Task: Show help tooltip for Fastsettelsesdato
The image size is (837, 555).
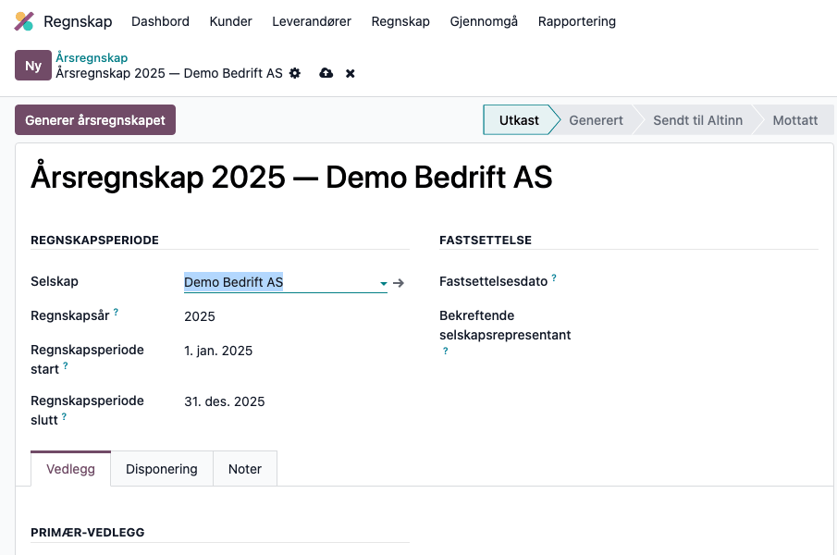Action: click(554, 277)
